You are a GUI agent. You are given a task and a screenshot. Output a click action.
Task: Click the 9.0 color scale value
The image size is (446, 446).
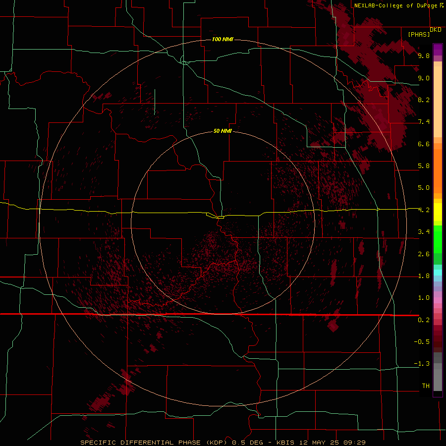pos(424,78)
